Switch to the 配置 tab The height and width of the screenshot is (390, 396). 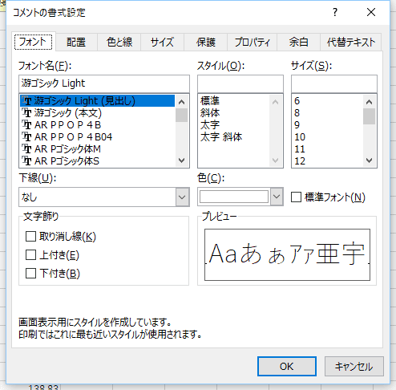(76, 43)
